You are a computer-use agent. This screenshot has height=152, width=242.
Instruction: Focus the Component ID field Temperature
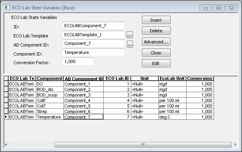(x=93, y=52)
